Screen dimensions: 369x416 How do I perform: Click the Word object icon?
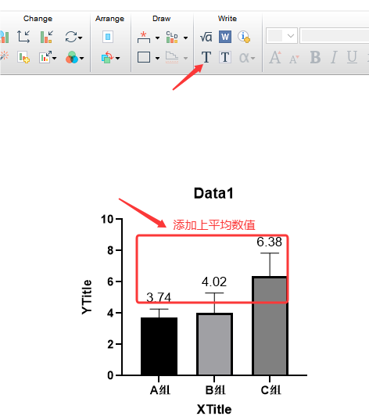(x=225, y=37)
